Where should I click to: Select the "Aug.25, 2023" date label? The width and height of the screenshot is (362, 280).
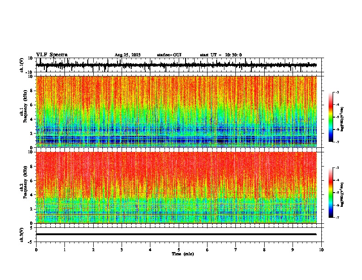pyautogui.click(x=128, y=55)
